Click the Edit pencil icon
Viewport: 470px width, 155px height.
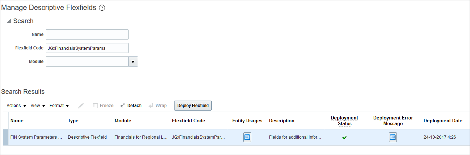click(x=81, y=106)
